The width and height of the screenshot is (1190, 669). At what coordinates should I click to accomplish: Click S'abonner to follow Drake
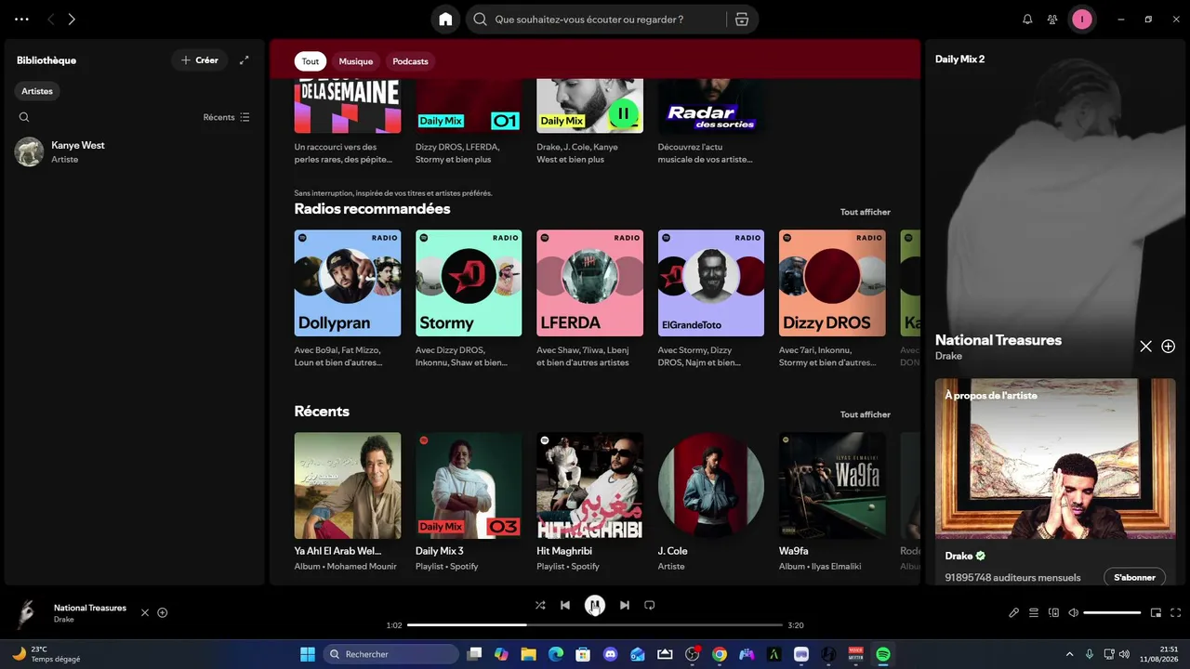1134,578
